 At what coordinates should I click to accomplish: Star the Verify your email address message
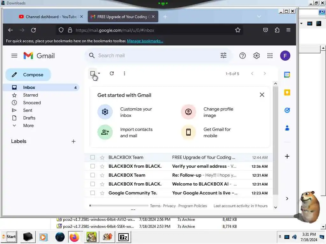tap(102, 166)
